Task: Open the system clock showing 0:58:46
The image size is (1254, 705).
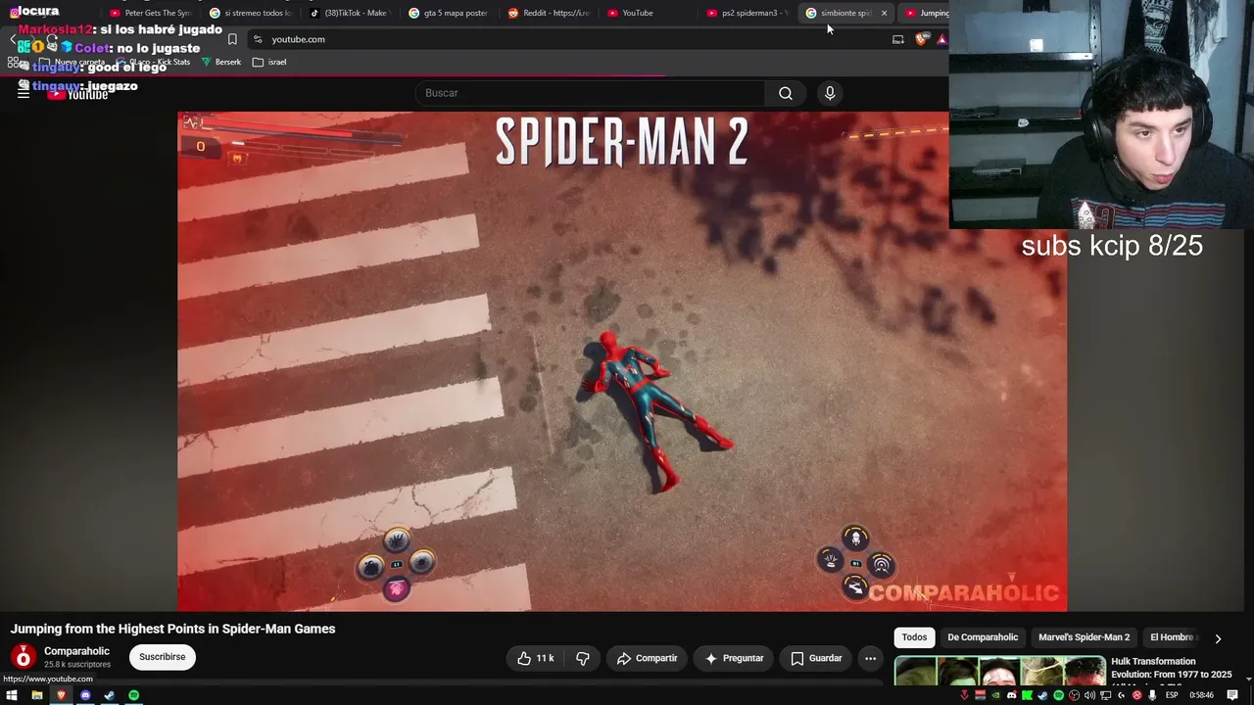Action: [1202, 695]
